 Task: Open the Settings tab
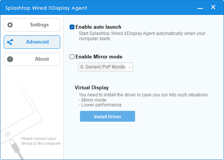[x=32, y=25]
